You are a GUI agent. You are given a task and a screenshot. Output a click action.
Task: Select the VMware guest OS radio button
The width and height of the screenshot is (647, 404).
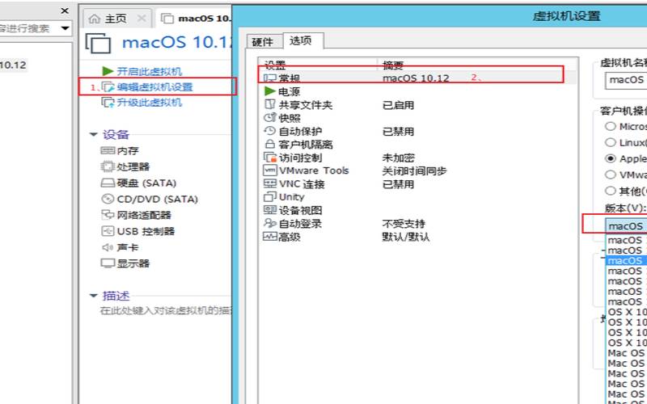tap(611, 175)
